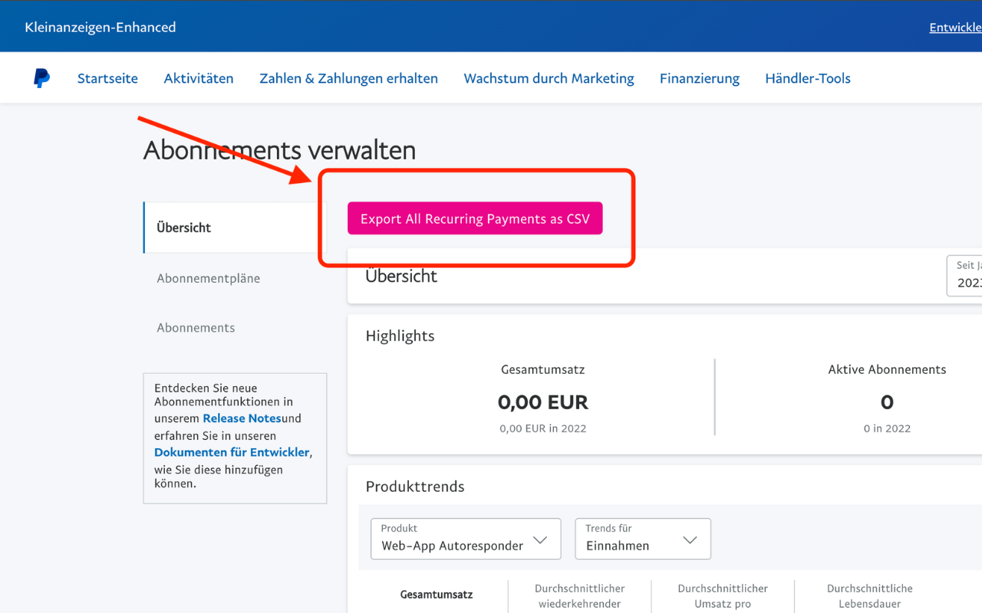Go to Startseite
This screenshot has width=982, height=613.
(107, 77)
